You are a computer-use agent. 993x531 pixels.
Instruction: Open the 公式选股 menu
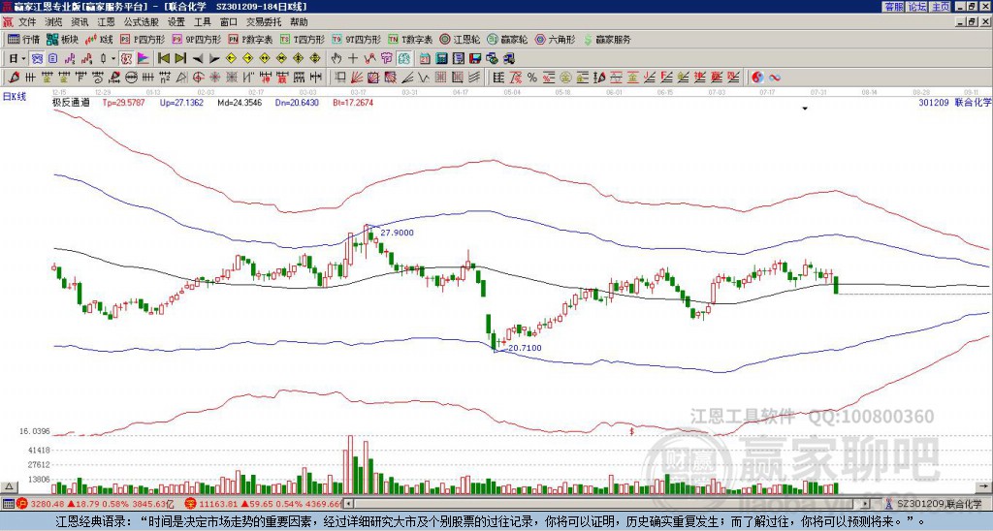coord(142,22)
